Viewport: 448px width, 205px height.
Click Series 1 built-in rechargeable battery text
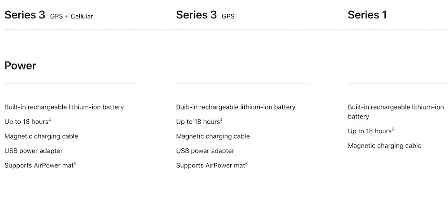tap(396, 112)
